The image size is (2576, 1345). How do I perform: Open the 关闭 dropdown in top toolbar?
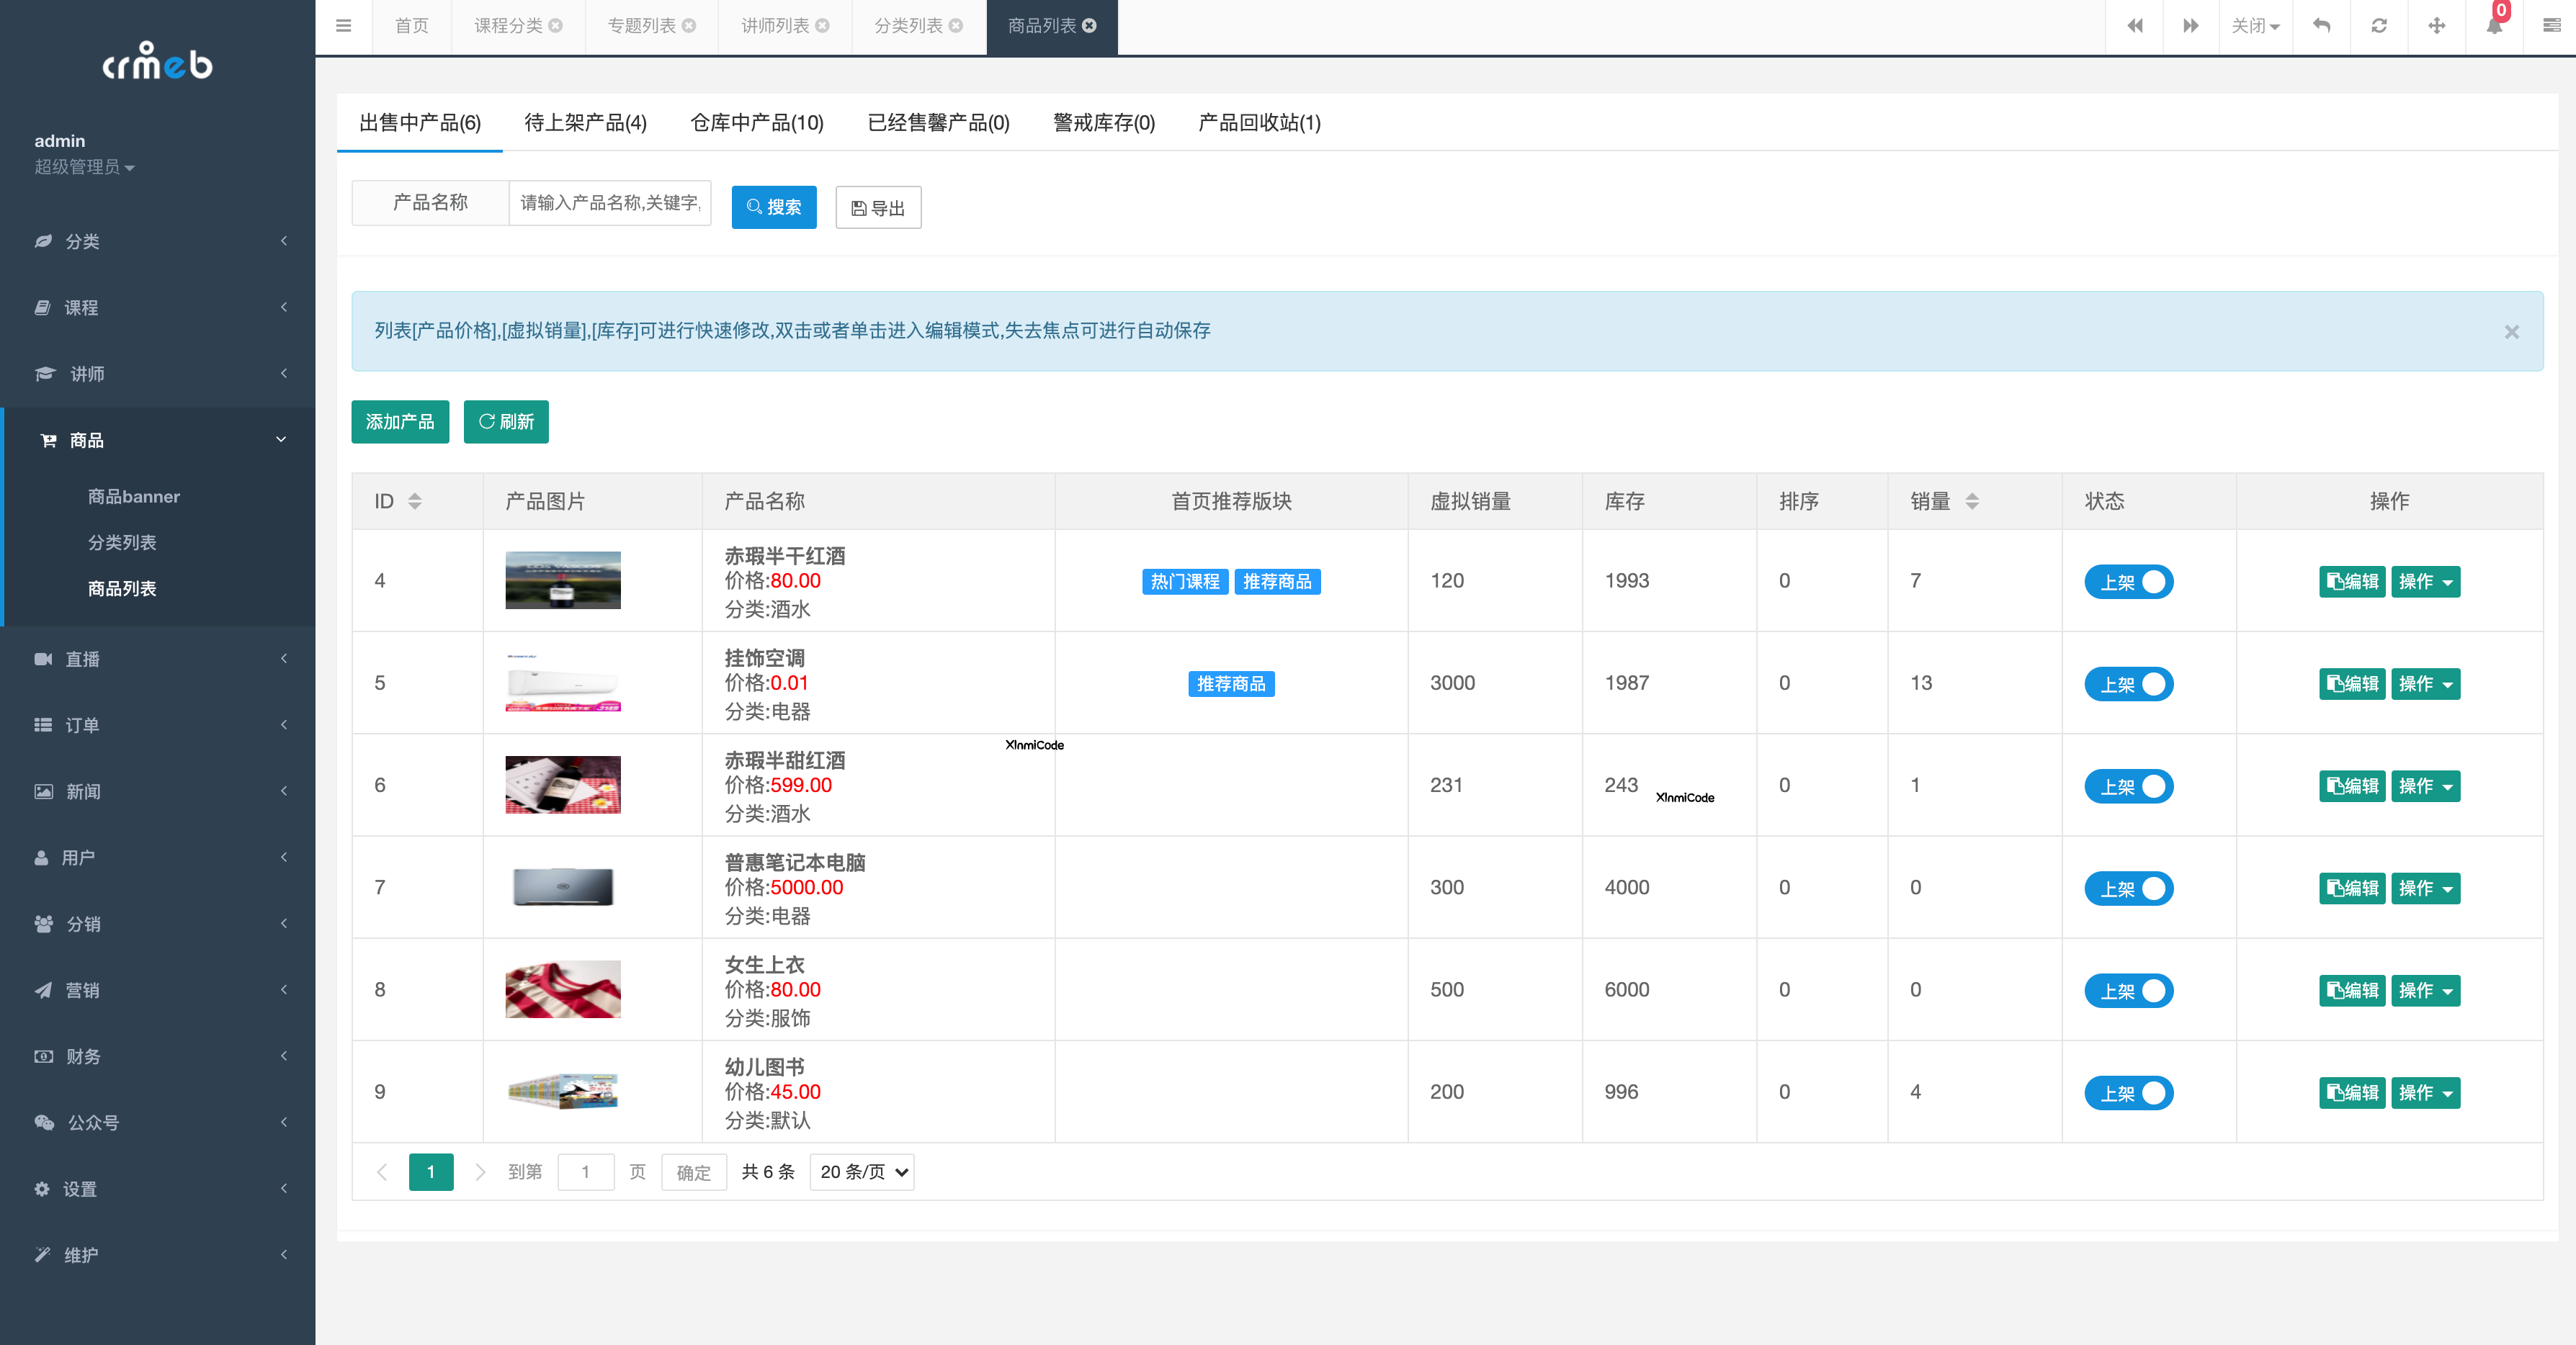pyautogui.click(x=2256, y=25)
